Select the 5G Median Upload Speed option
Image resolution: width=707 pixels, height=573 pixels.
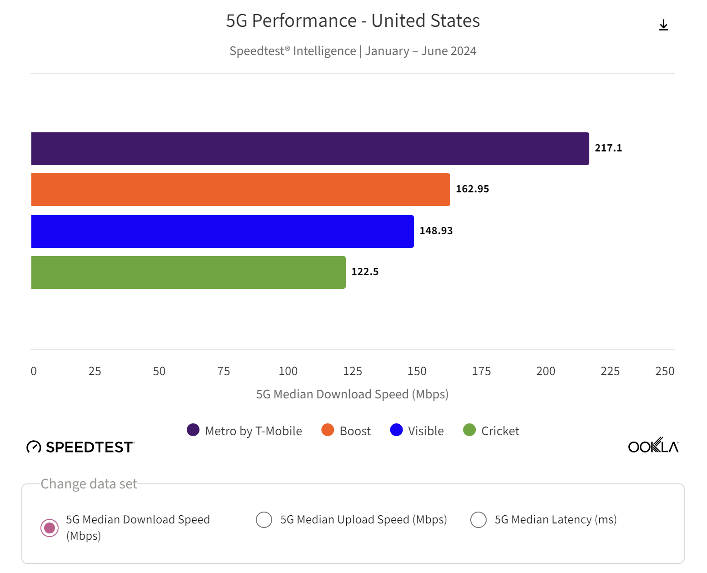point(264,520)
